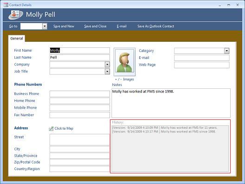This screenshot has height=184, width=245.
Task: Click the Street address field
Action: 80,139
